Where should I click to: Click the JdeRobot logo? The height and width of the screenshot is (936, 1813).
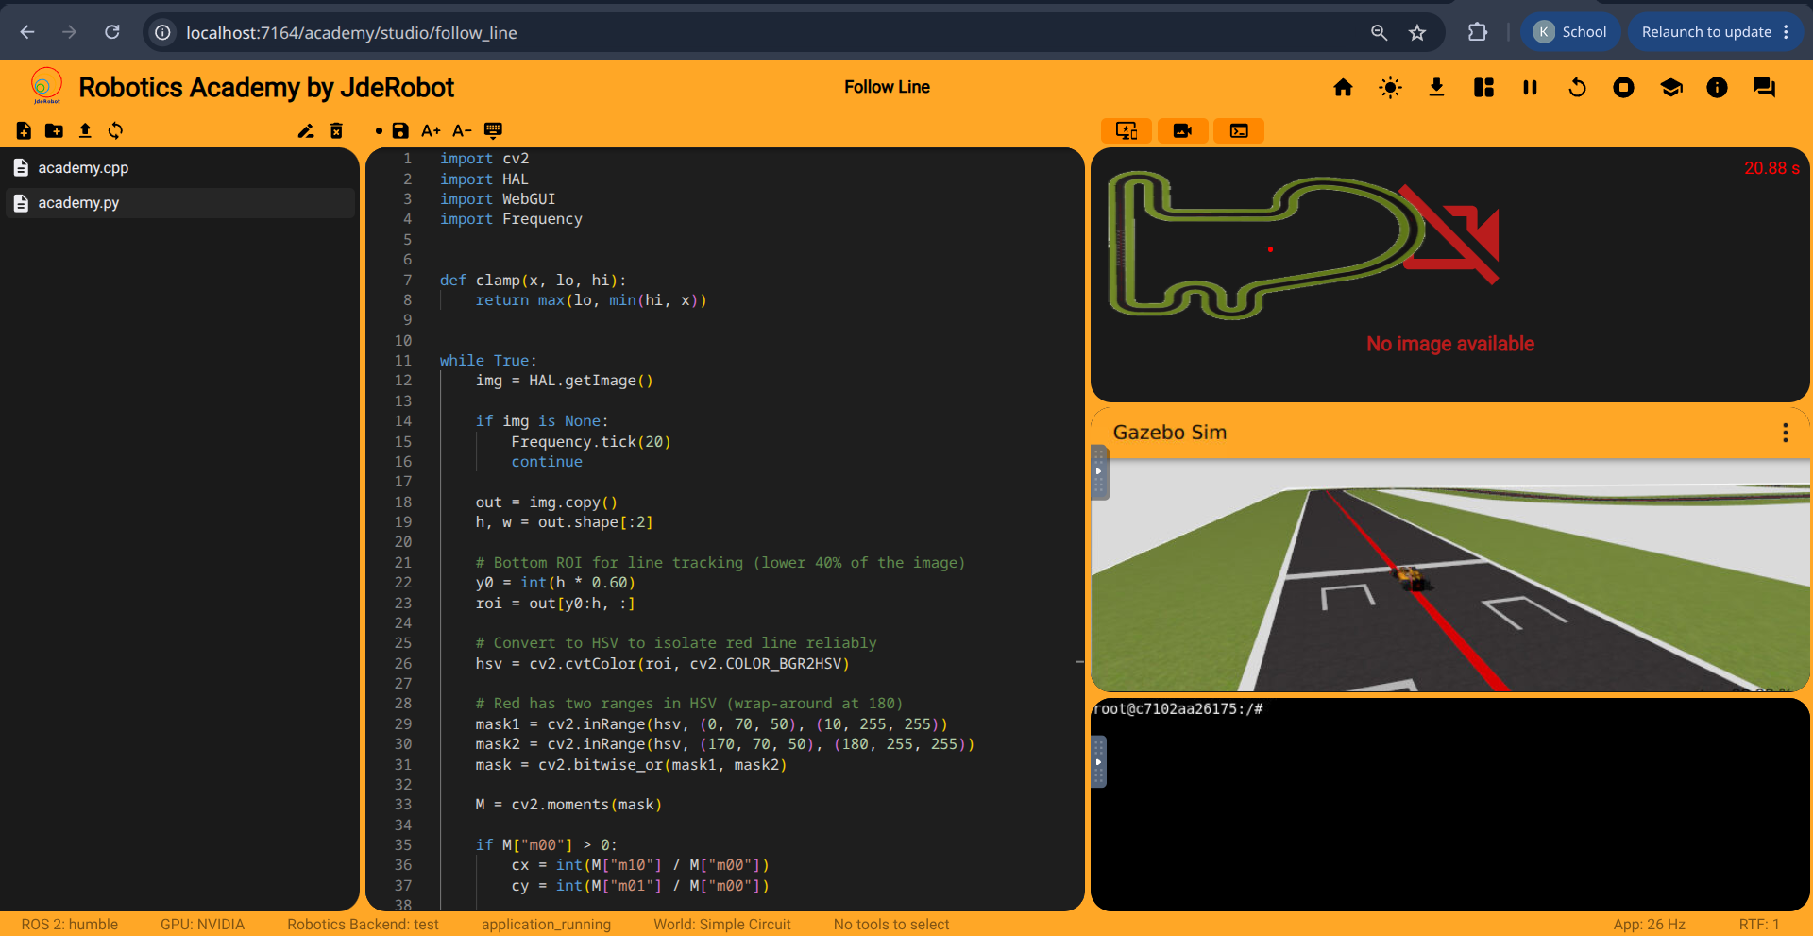[x=46, y=86]
